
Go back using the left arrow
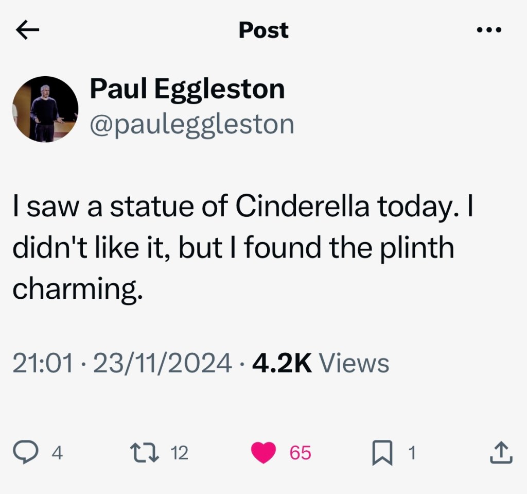(x=28, y=31)
